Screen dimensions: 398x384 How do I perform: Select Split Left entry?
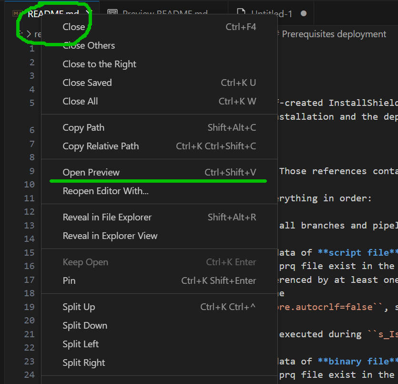[x=159, y=344]
